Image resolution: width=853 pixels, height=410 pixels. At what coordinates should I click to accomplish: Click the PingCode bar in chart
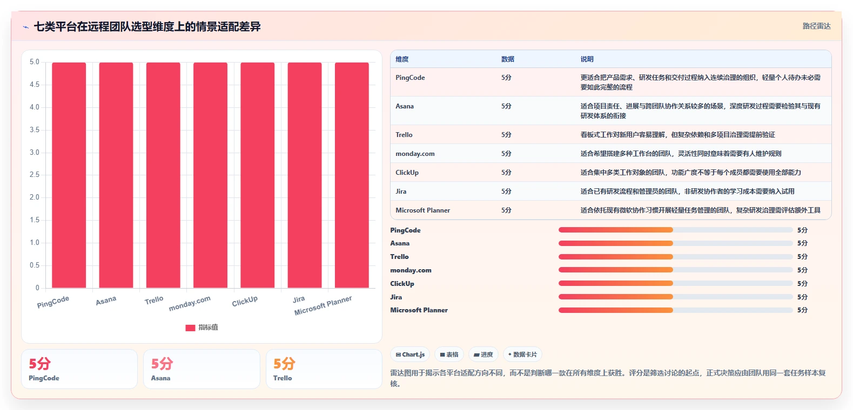69,175
